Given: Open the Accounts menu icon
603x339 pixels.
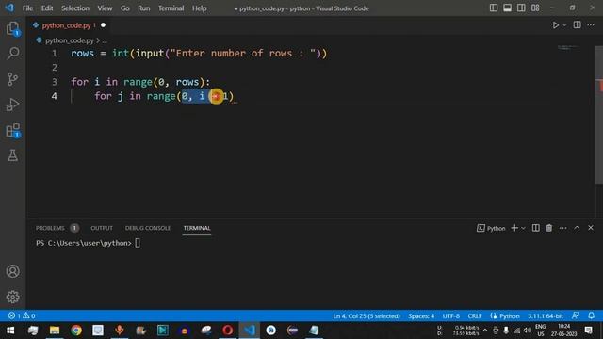Looking at the screenshot, I should tap(12, 271).
